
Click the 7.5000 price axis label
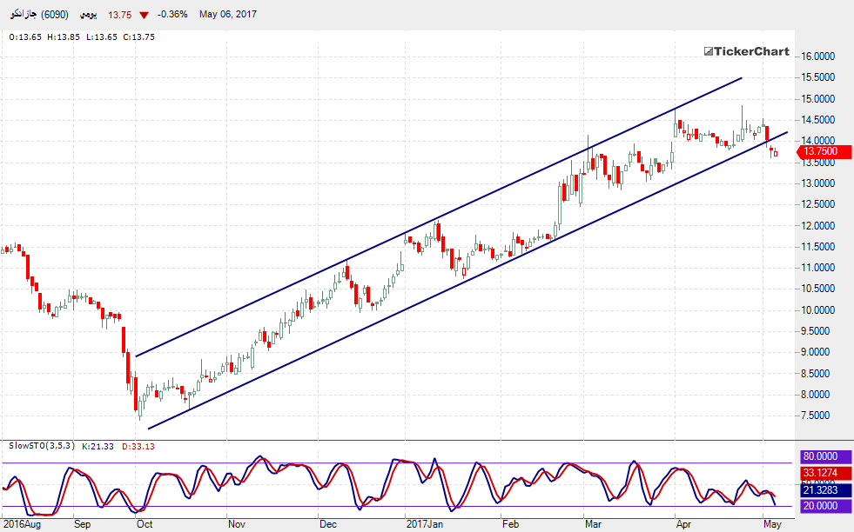pyautogui.click(x=818, y=416)
